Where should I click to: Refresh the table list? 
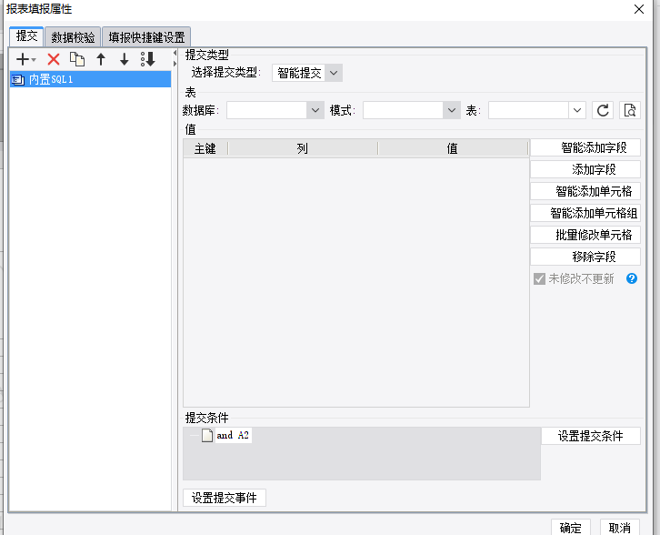click(603, 110)
